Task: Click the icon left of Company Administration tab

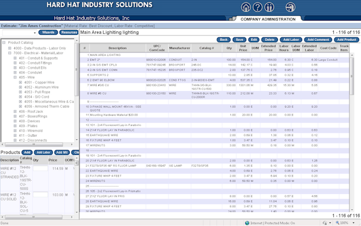Action: coord(232,19)
